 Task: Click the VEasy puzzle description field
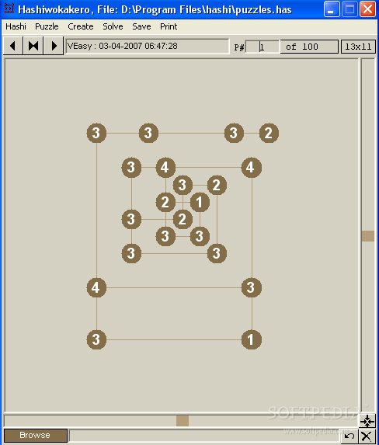point(147,46)
